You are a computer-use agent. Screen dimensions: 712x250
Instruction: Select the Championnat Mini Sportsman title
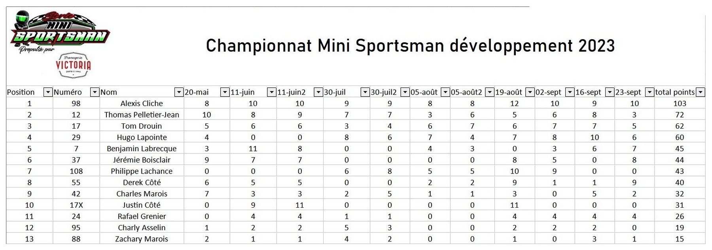coord(410,46)
